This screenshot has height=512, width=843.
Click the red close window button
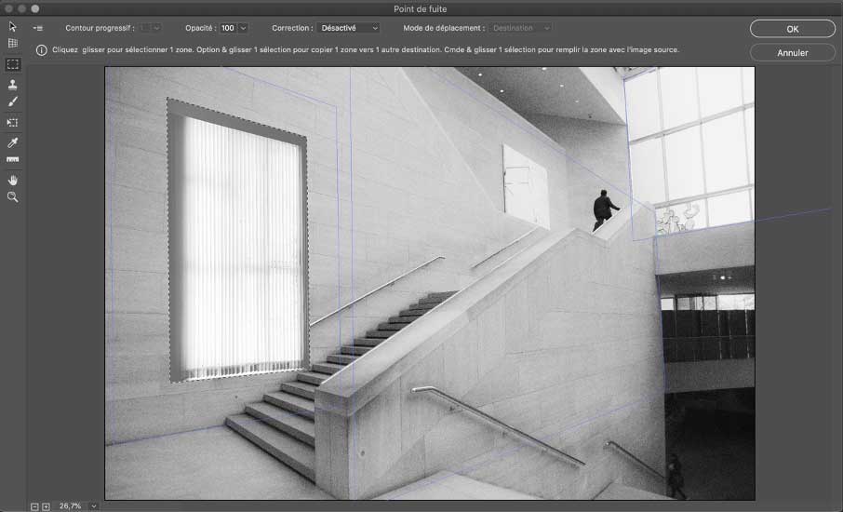[8, 8]
